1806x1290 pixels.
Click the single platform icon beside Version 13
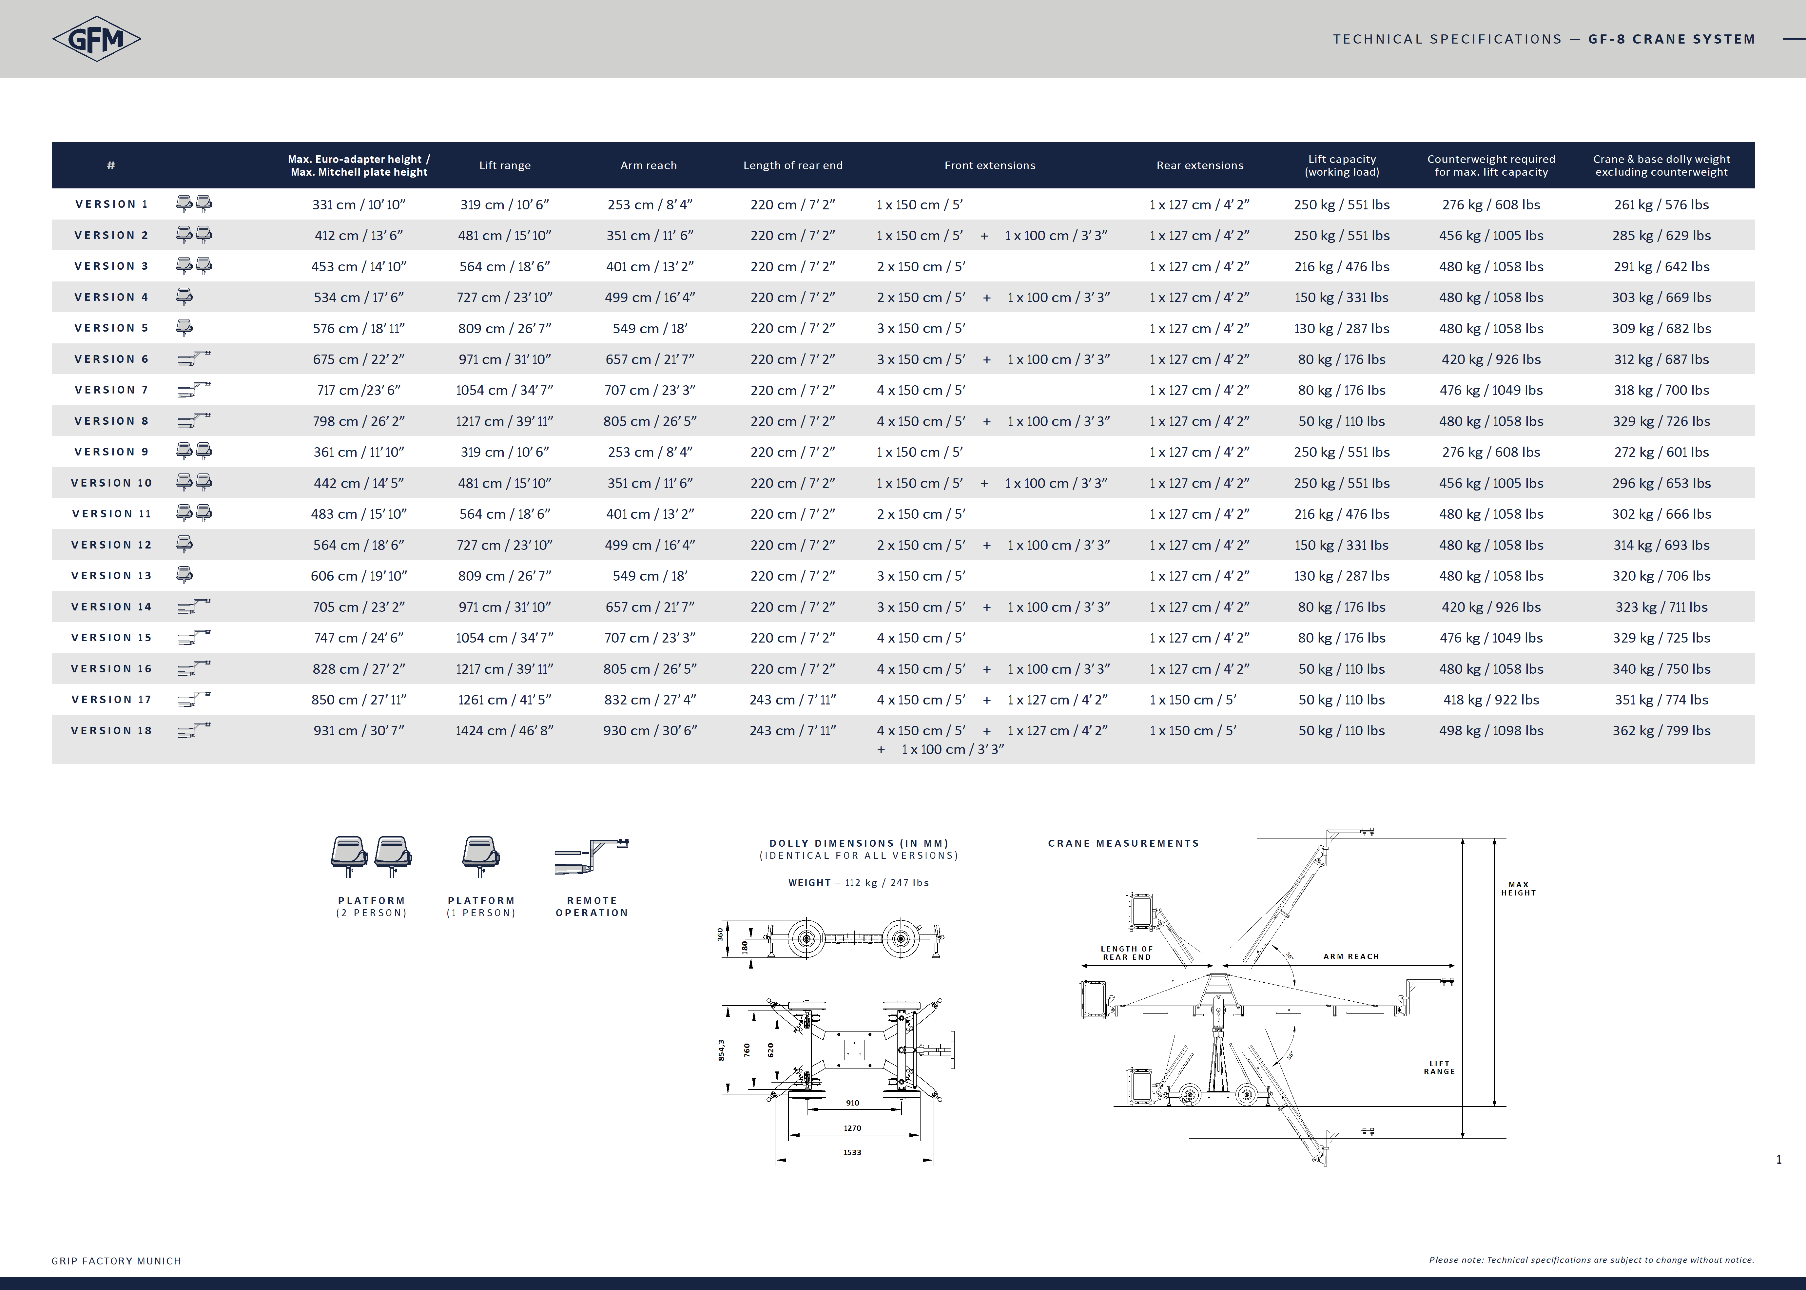pos(184,575)
